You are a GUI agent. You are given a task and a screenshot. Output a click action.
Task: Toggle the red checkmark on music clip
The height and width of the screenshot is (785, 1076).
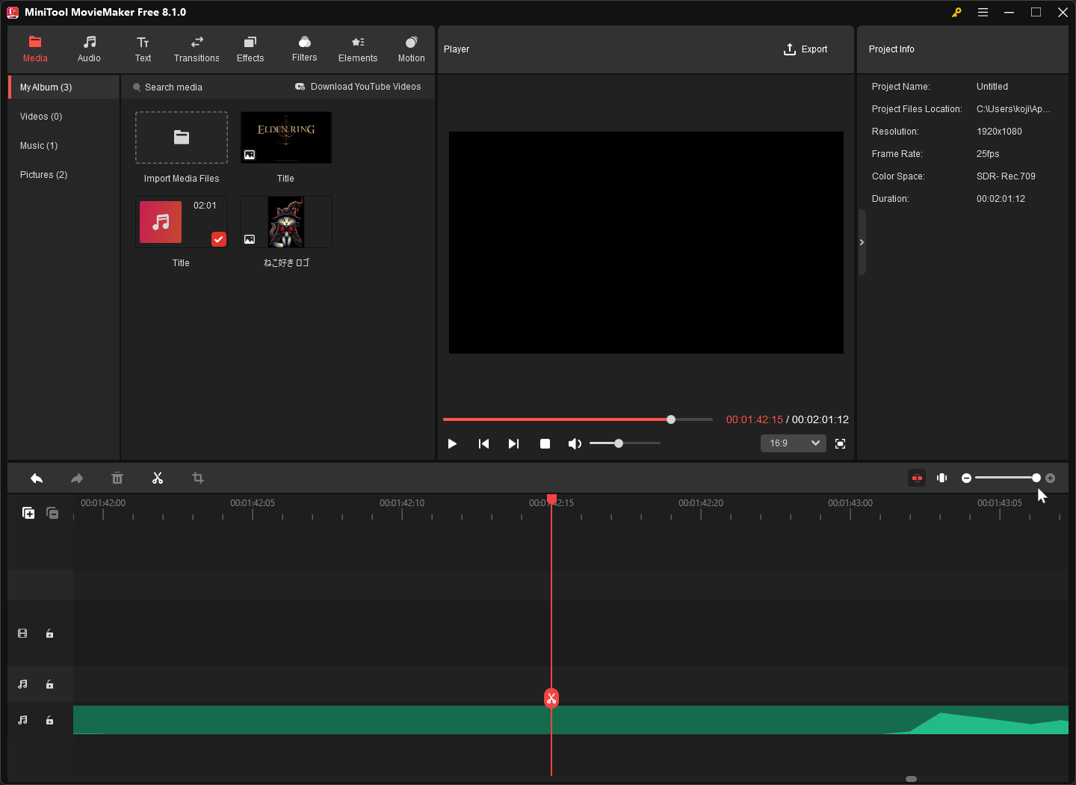point(218,239)
